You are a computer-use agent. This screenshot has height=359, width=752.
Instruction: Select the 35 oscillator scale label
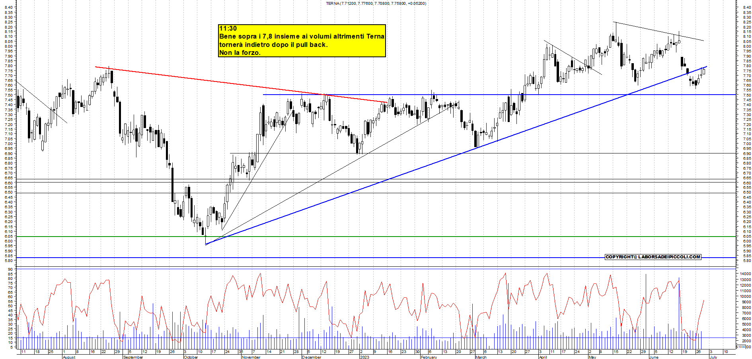[x=10, y=320]
